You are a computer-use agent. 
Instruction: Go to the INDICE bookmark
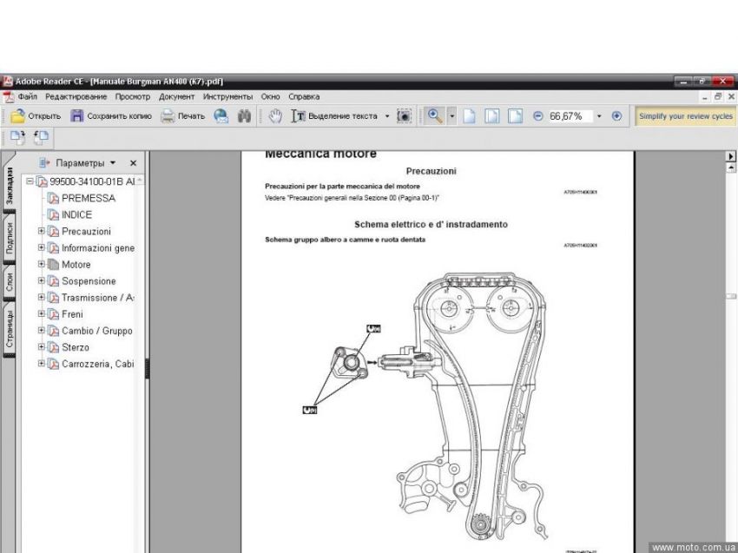[x=76, y=214]
